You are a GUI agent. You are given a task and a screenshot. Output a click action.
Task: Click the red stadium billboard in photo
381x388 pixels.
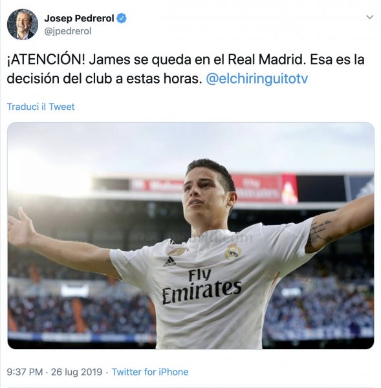point(265,189)
